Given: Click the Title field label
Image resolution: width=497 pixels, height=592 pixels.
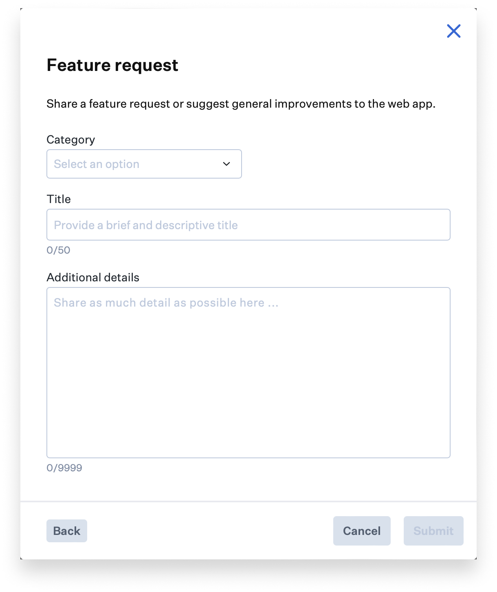Looking at the screenshot, I should point(59,199).
